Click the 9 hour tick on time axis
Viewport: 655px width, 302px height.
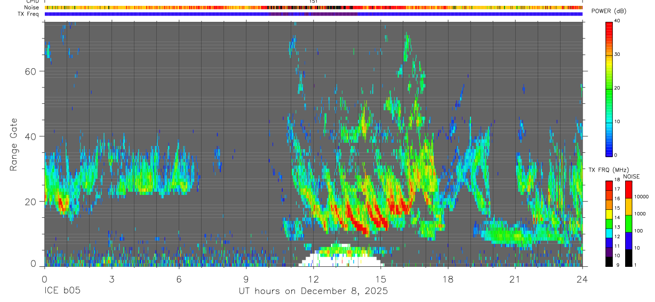[246, 279]
